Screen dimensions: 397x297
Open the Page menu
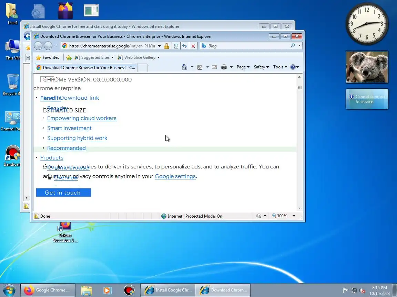[x=243, y=67]
